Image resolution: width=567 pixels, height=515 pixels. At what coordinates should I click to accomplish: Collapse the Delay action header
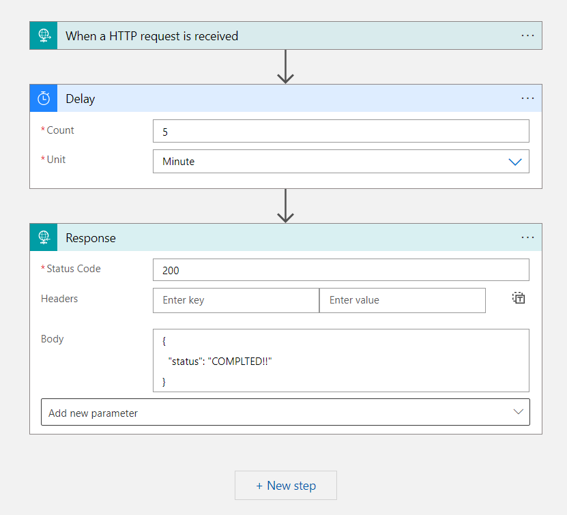286,98
